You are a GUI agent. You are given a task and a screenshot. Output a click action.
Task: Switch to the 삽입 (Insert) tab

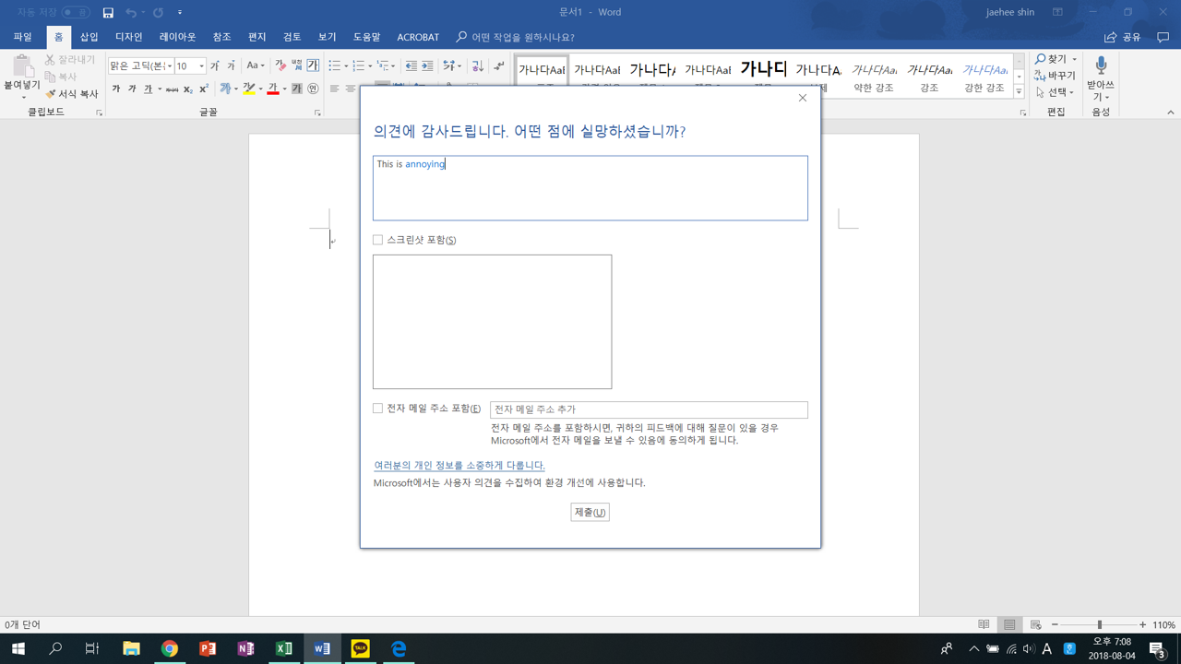[x=89, y=38]
